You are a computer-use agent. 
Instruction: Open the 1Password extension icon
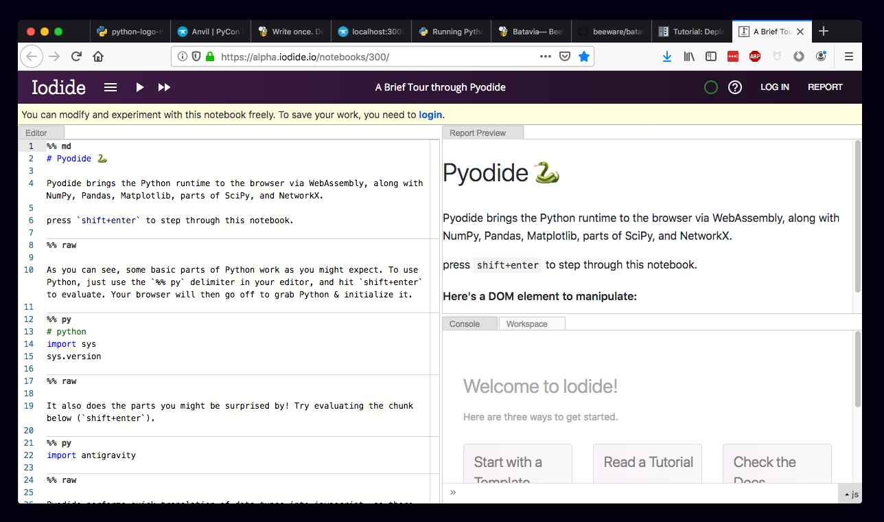[x=733, y=56]
